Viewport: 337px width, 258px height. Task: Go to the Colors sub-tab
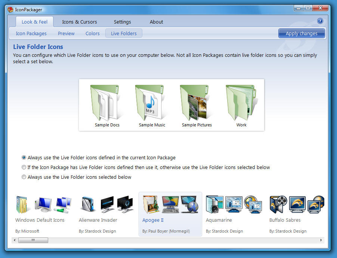pos(92,33)
